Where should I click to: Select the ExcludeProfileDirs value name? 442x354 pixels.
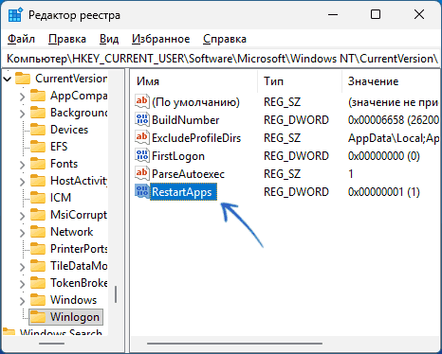coord(196,138)
